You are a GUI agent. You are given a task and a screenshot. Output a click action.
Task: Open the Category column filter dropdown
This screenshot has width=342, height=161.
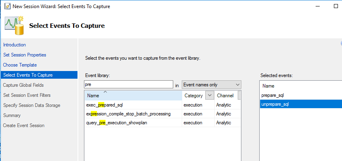[x=210, y=96]
